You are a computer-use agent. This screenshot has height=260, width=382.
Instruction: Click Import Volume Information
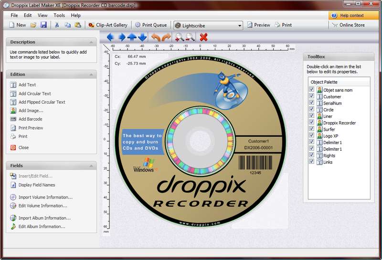pyautogui.click(x=41, y=197)
